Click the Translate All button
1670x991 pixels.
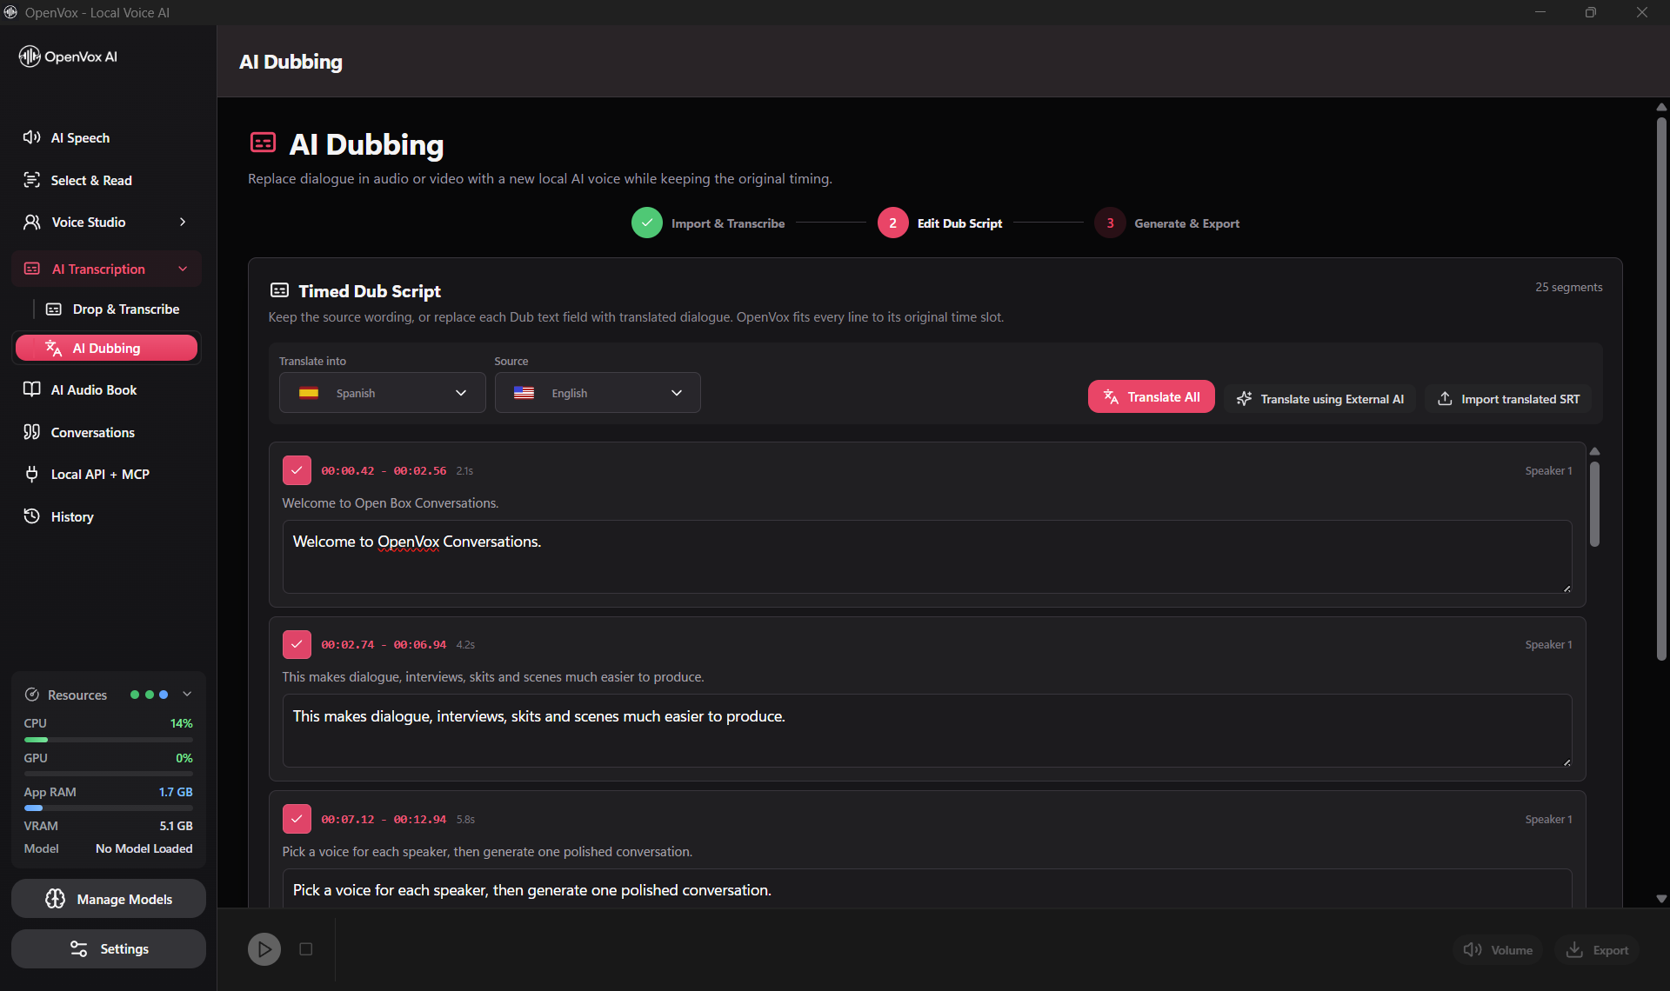coord(1151,397)
